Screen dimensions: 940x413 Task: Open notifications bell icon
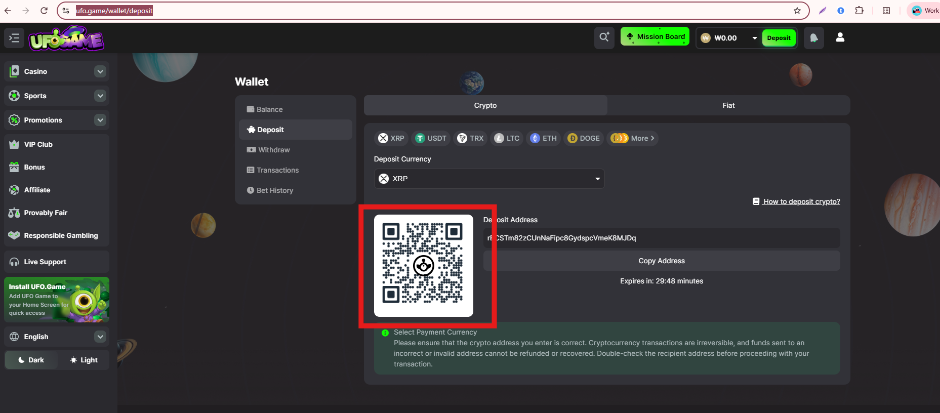click(x=814, y=38)
